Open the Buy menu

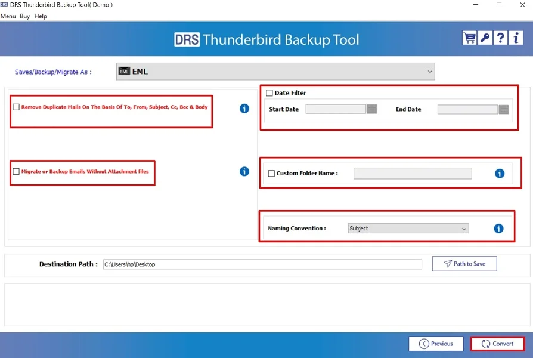(x=24, y=16)
